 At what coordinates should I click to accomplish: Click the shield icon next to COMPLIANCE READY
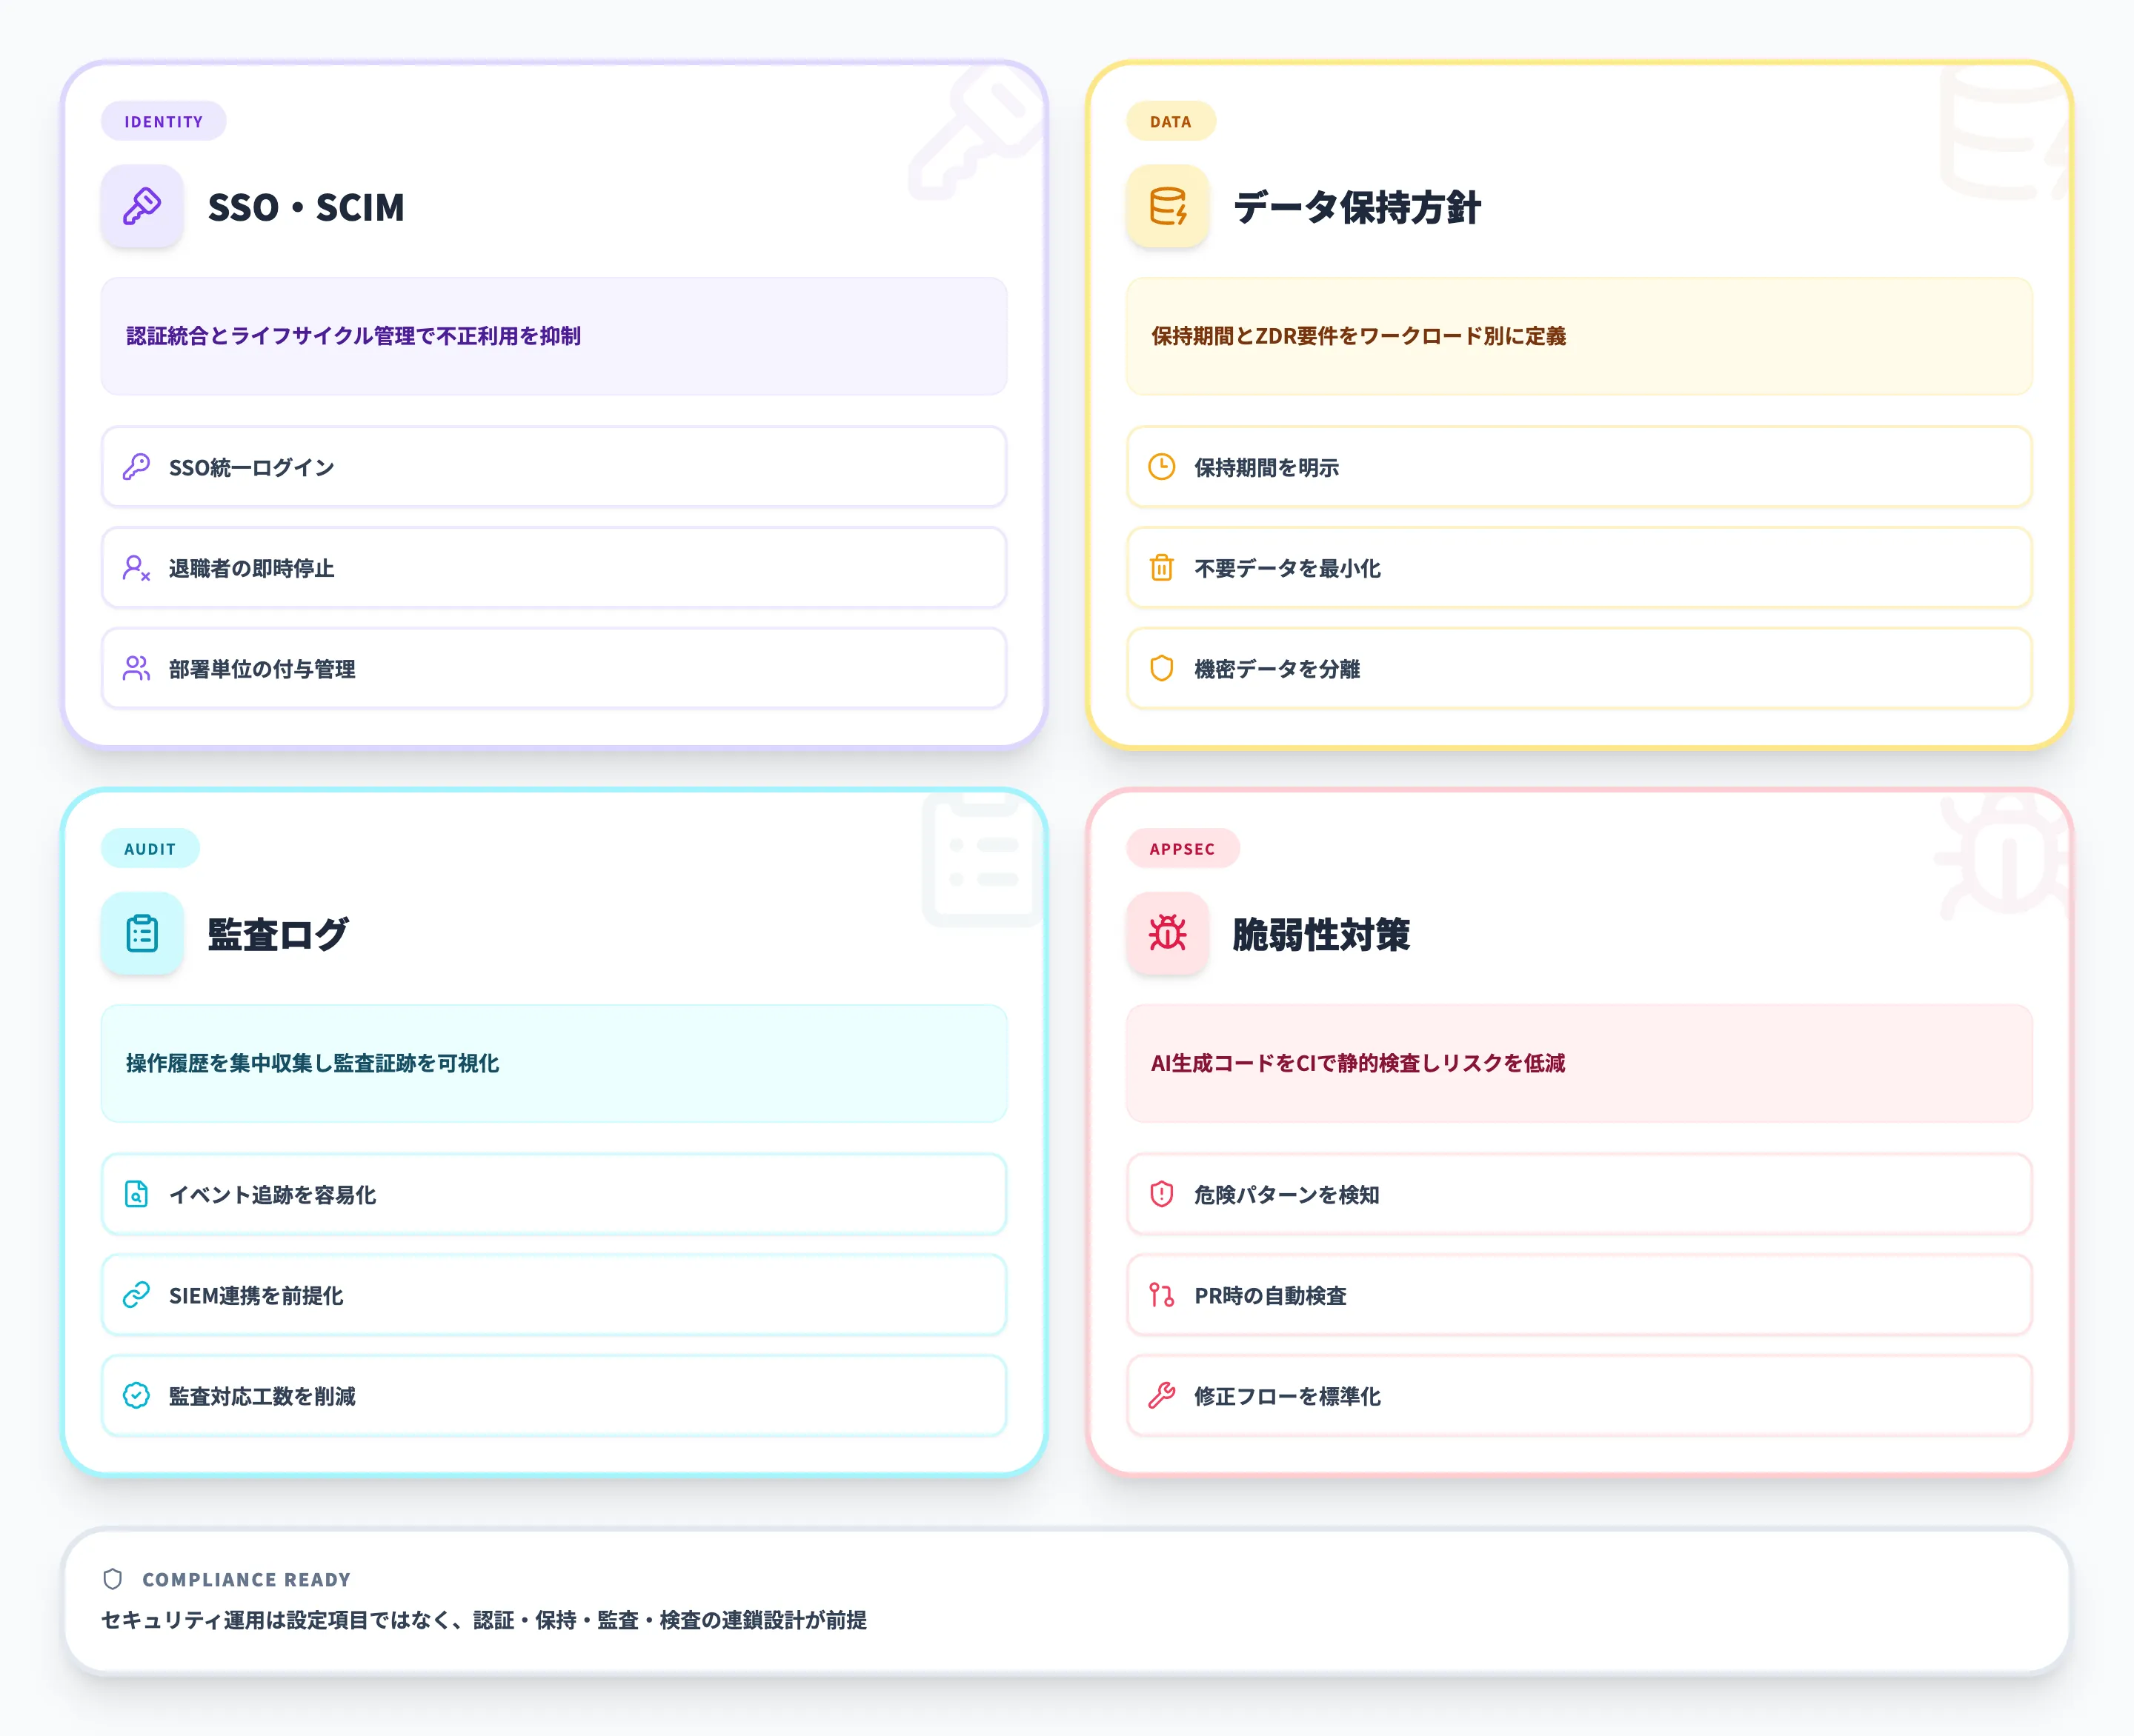(113, 1579)
